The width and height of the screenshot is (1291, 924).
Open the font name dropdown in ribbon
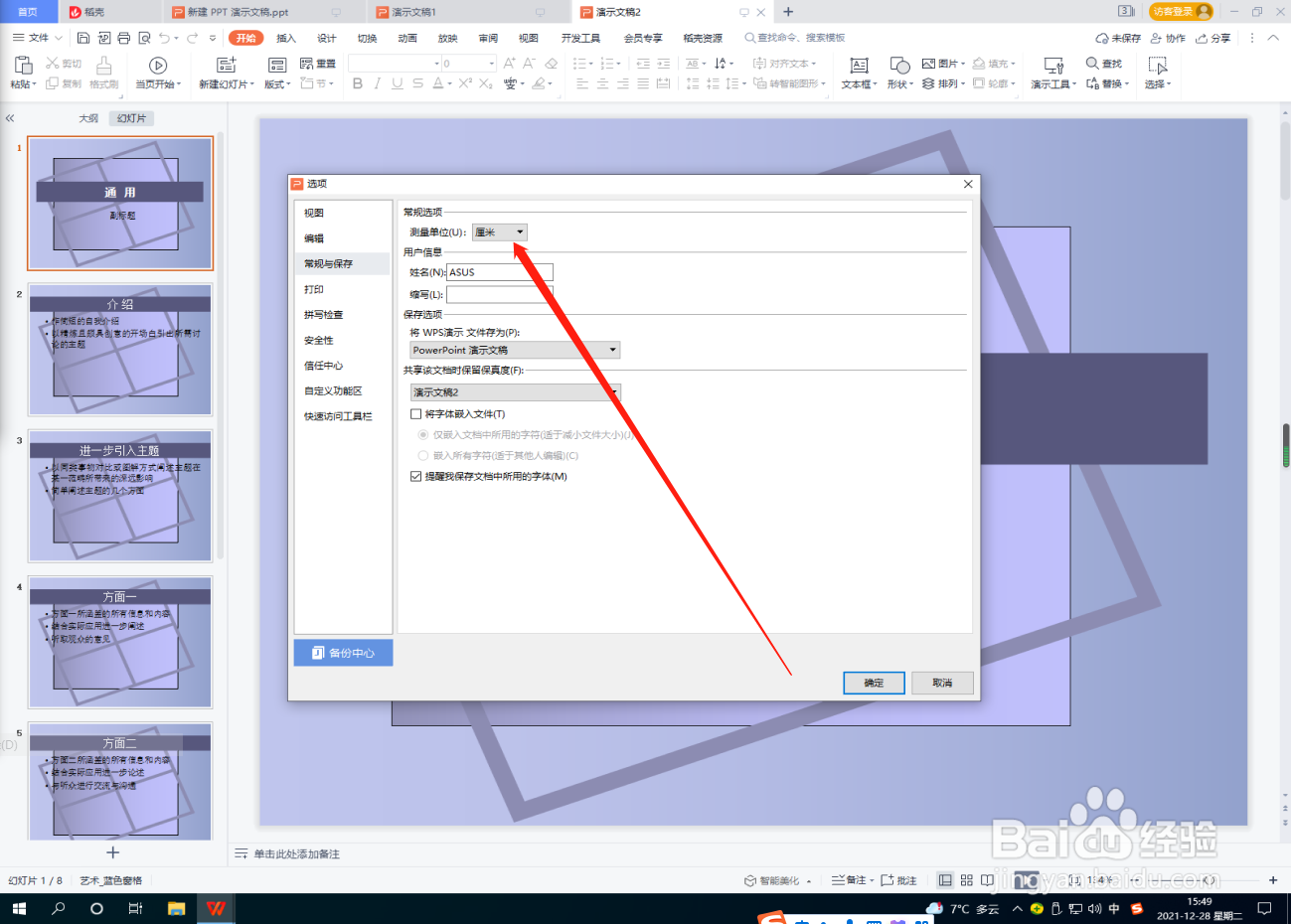(x=436, y=64)
